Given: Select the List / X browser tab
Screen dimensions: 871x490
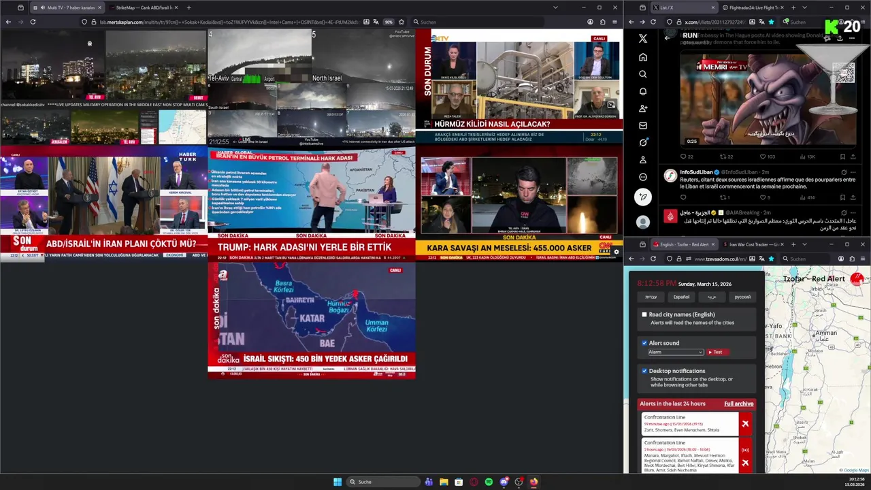Looking at the screenshot, I should [x=684, y=7].
